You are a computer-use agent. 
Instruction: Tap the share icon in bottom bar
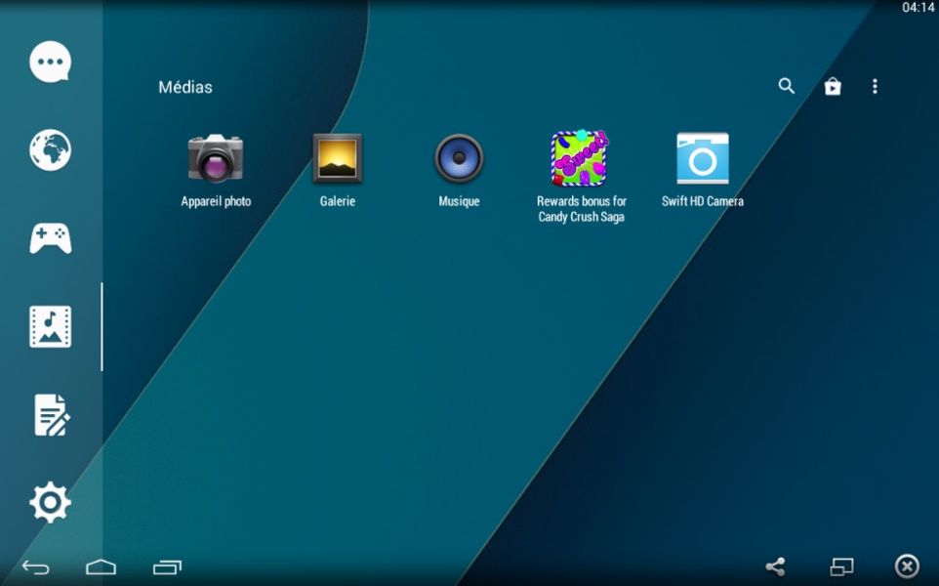tap(776, 566)
